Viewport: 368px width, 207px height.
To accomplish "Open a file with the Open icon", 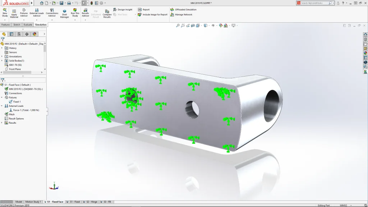I will click(x=54, y=3).
